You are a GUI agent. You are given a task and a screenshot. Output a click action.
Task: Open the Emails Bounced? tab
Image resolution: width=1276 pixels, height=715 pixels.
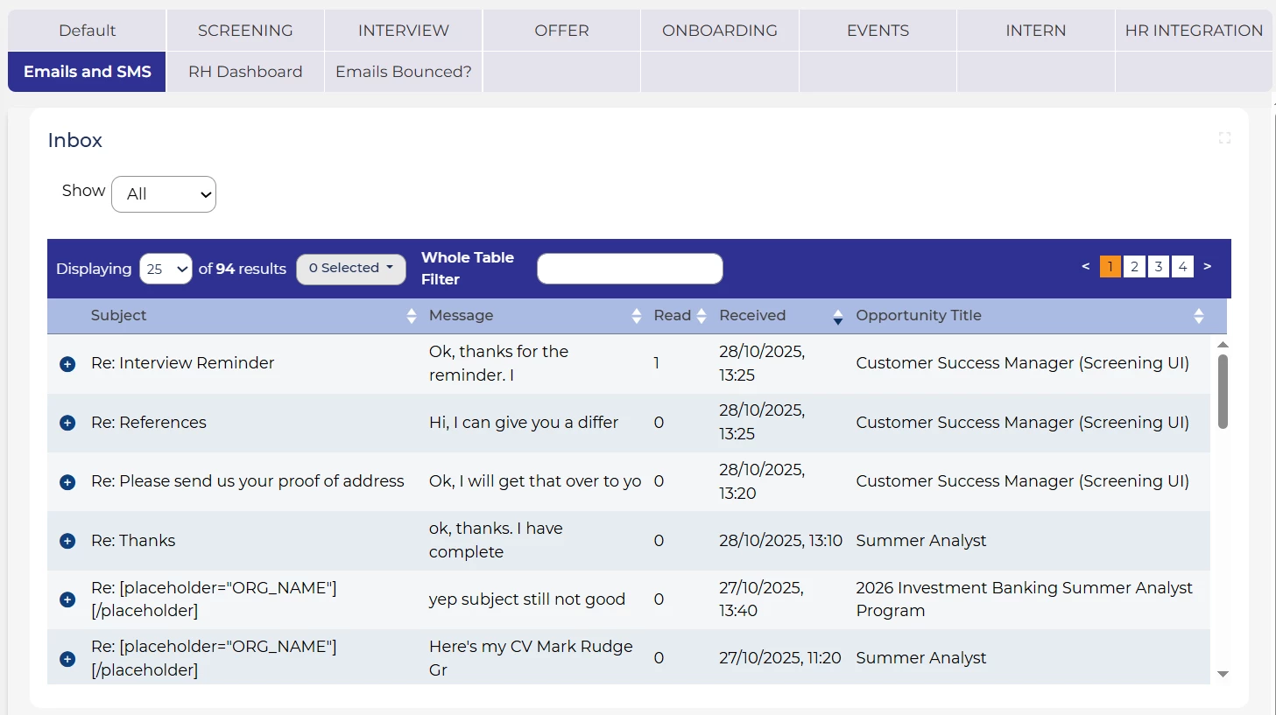[403, 72]
